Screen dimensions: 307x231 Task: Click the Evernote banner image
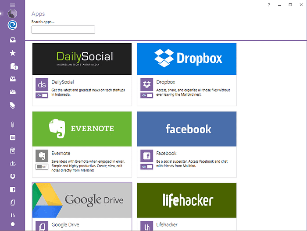(x=82, y=129)
